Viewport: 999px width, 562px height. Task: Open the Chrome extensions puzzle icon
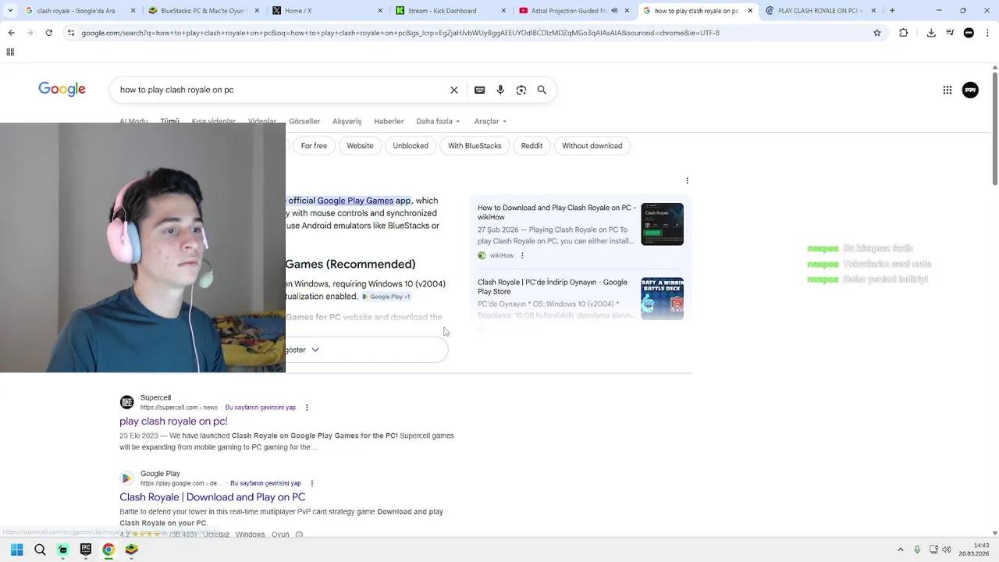[903, 33]
